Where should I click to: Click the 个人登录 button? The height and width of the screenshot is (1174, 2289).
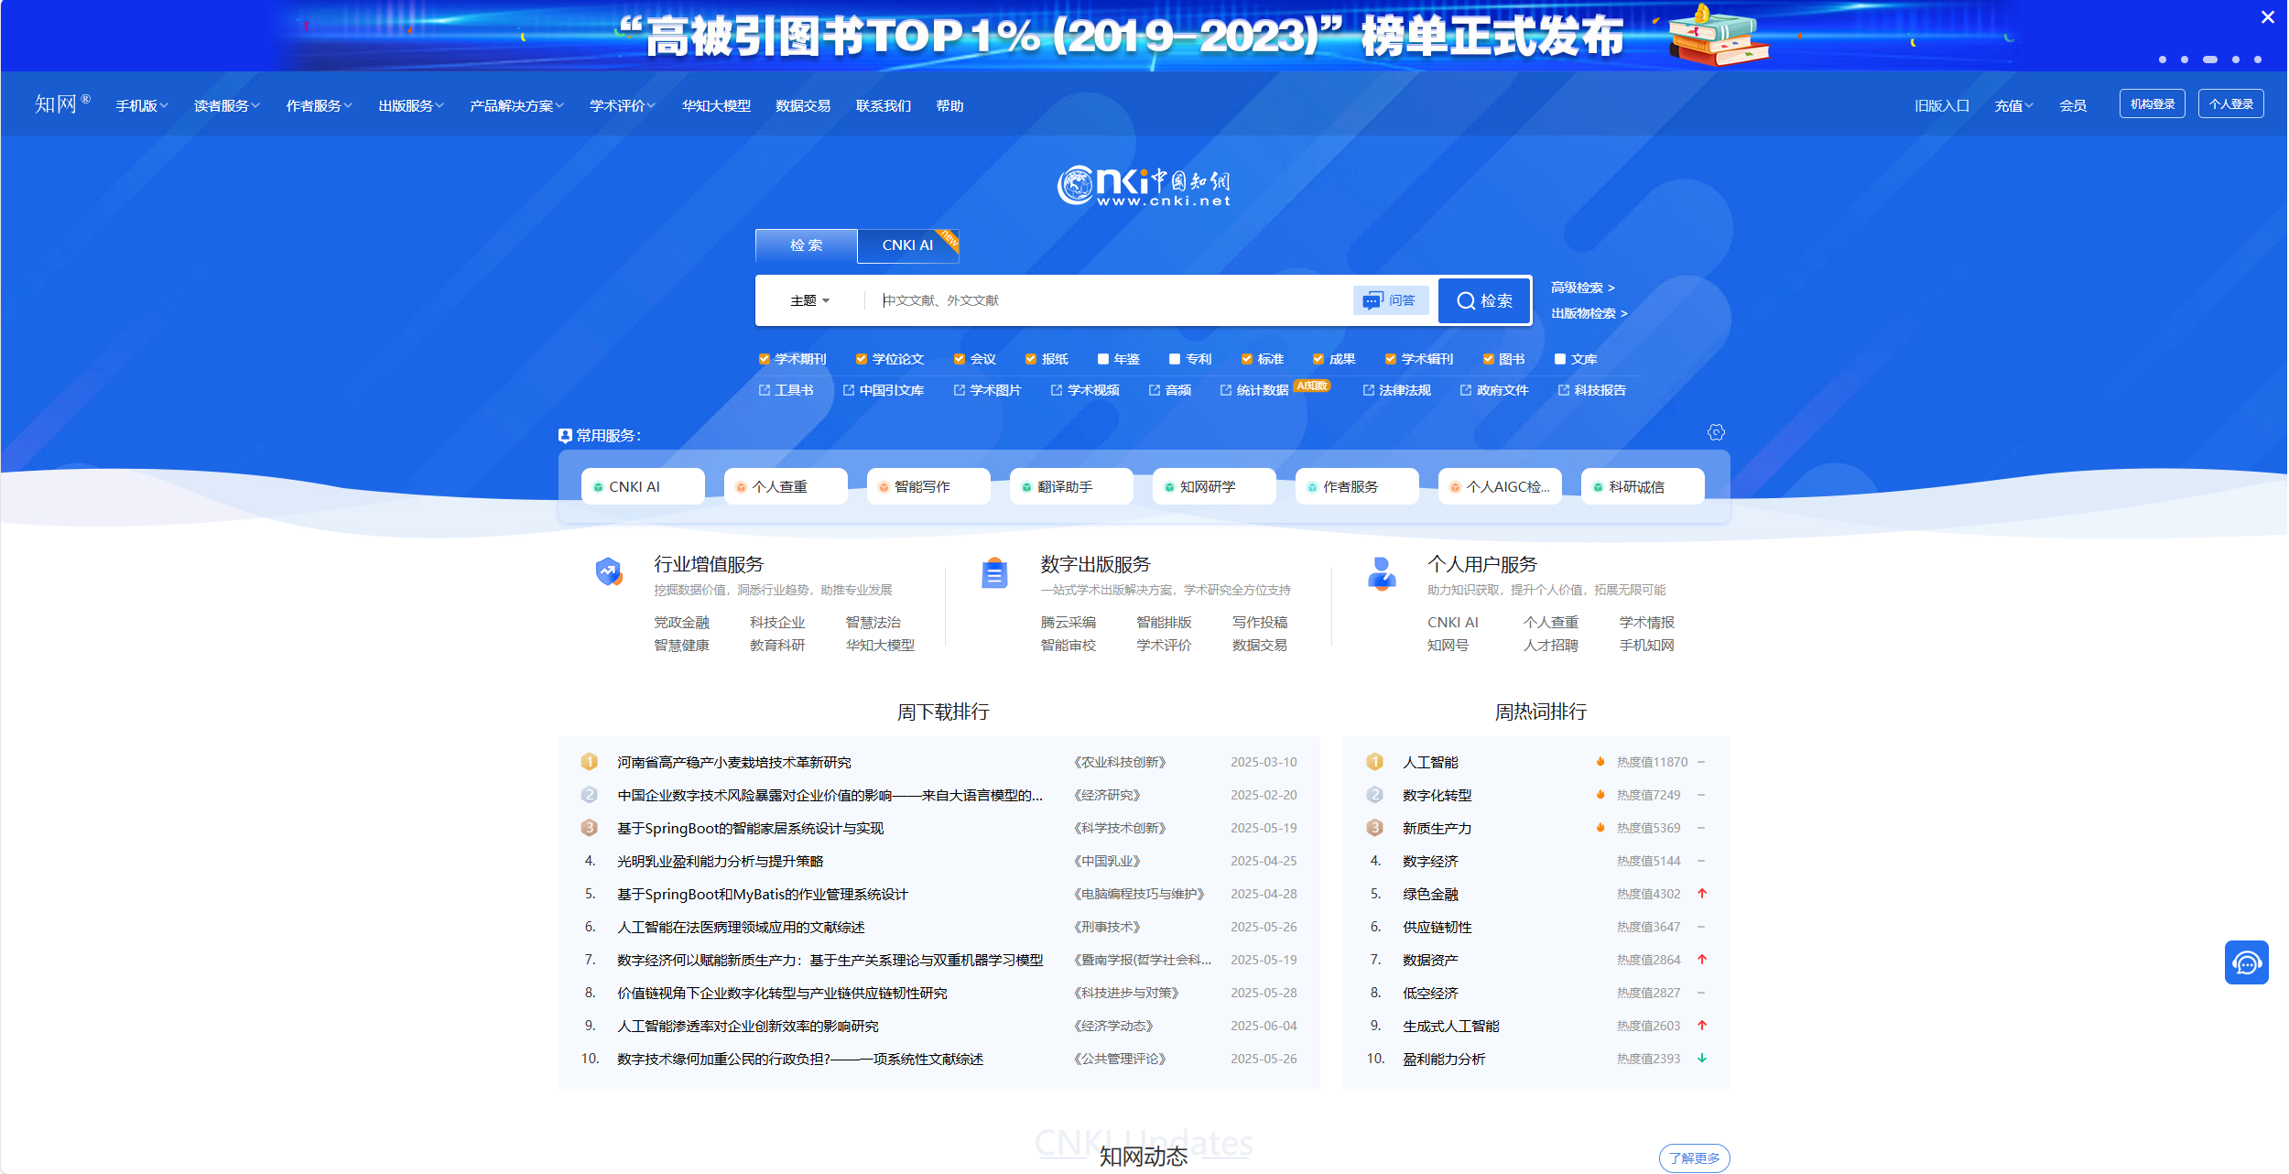point(2230,103)
